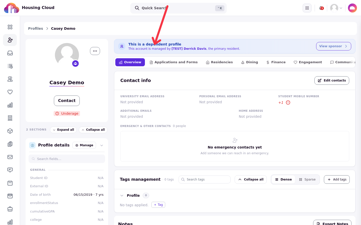Click the Contact button under Casey Demo
Viewport: 361px width, 225px height.
click(67, 101)
